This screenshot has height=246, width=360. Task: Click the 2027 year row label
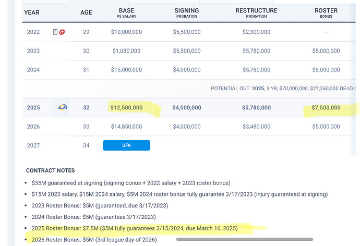(33, 145)
